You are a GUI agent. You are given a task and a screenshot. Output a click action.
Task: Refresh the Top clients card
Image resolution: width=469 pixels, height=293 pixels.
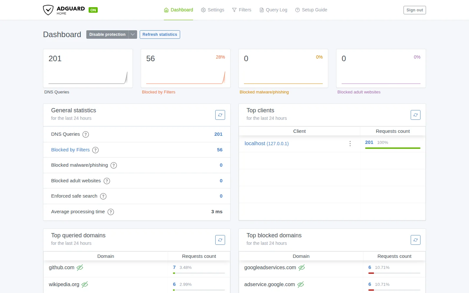point(416,115)
